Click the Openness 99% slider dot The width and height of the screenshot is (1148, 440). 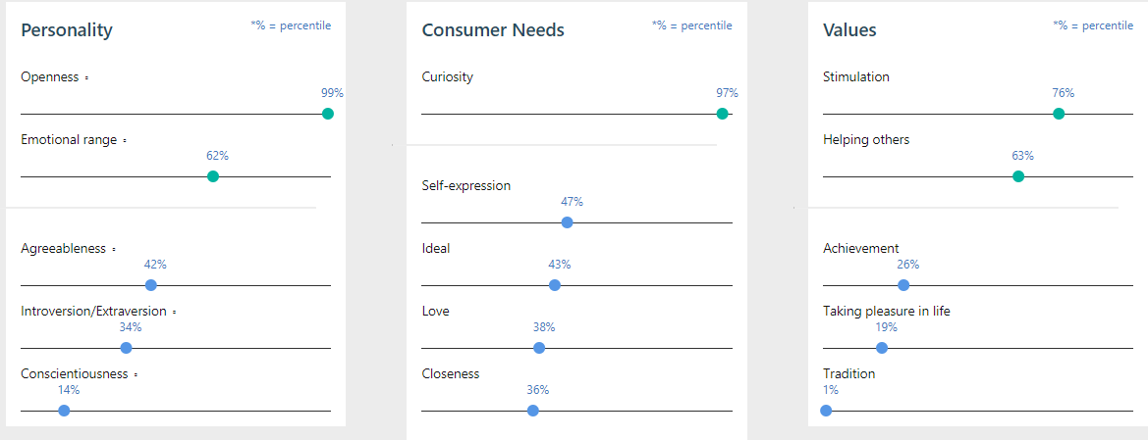(328, 114)
